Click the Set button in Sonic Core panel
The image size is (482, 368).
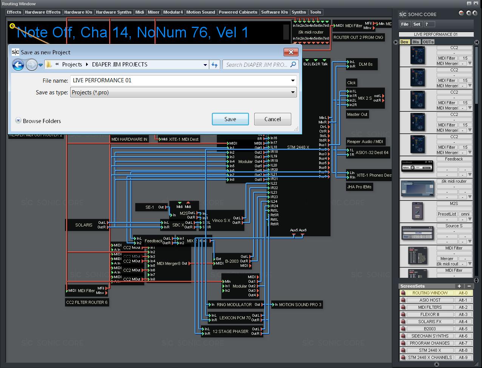click(x=417, y=24)
